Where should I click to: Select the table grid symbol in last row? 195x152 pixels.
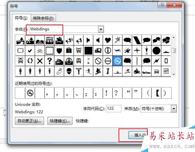point(166,71)
